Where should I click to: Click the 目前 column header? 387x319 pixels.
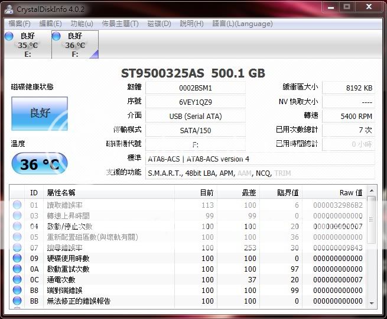click(x=196, y=192)
